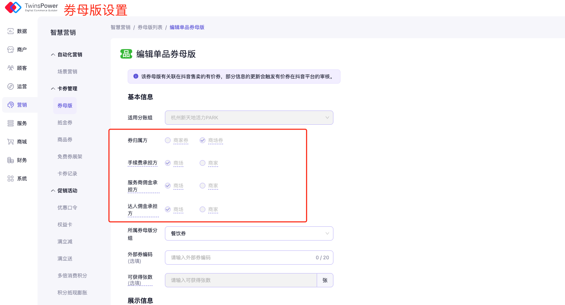Select 商家券 radio for 券归属方
This screenshot has width=565, height=305.
(168, 140)
